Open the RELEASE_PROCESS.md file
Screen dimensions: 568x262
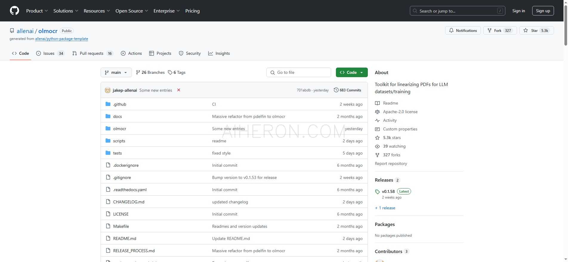[x=134, y=251]
